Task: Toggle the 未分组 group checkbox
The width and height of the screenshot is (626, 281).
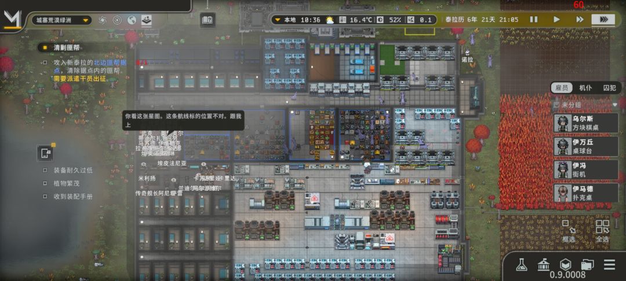Action: pos(556,105)
